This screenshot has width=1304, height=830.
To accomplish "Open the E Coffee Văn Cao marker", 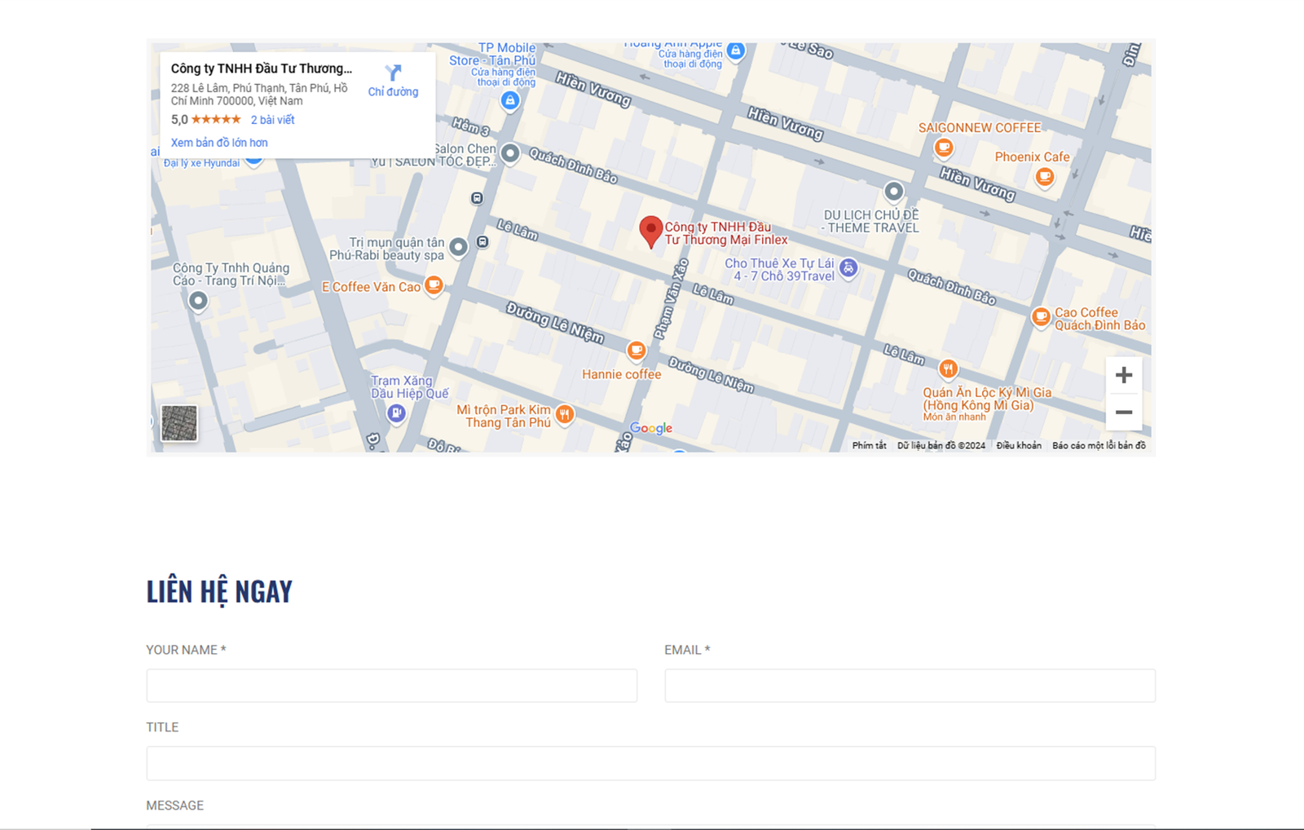I will click(434, 285).
